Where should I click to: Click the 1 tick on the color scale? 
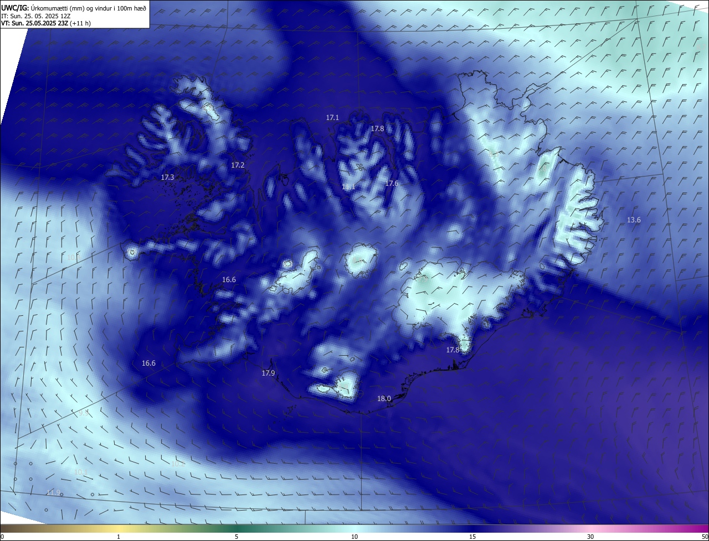(x=119, y=537)
